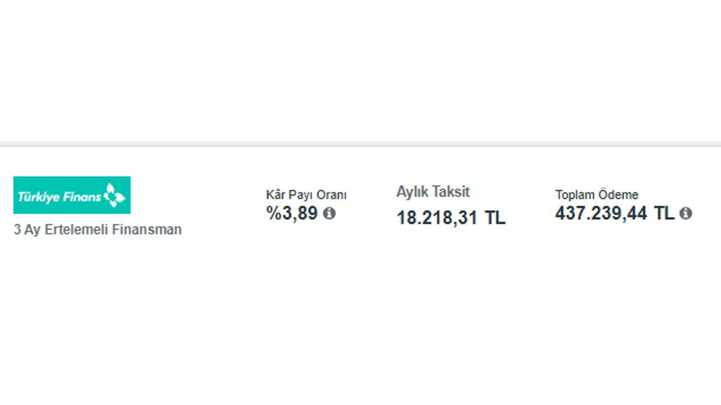This screenshot has height=405, width=721.
Task: Click the TL unit after 437.239,44
Action: coord(664,213)
